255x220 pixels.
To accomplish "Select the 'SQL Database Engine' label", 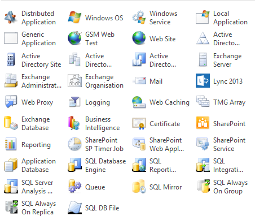I will (x=105, y=165).
